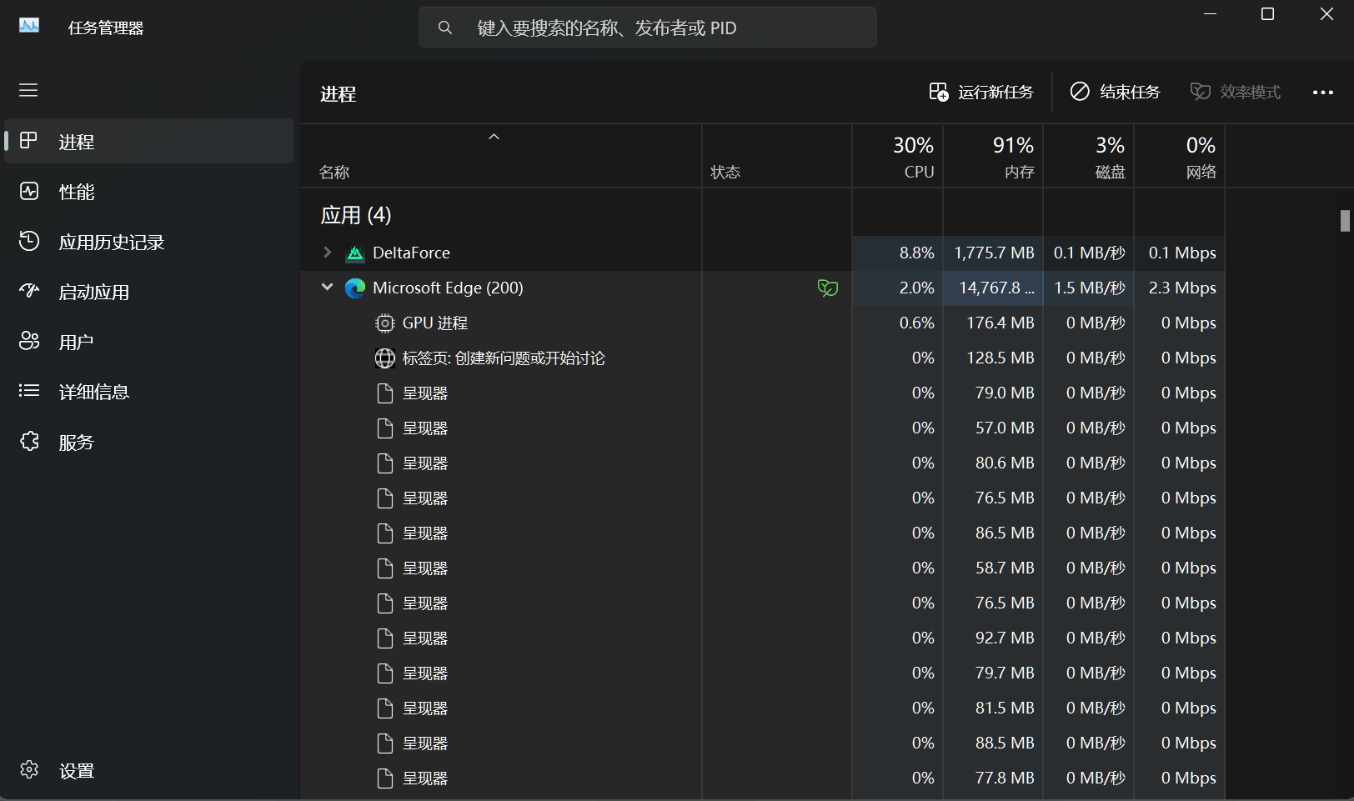Viewport: 1354px width, 801px height.
Task: Expand the DeltaForce process group
Action: [x=328, y=253]
